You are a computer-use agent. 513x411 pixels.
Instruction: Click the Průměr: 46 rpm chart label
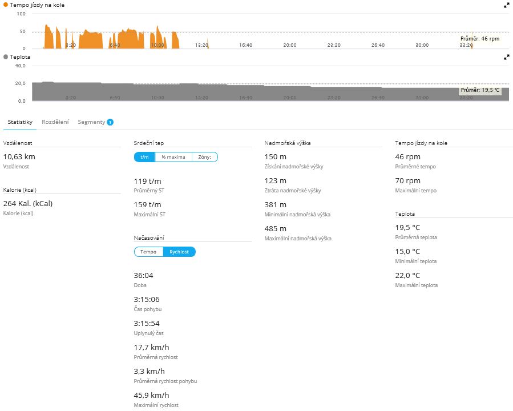point(480,39)
